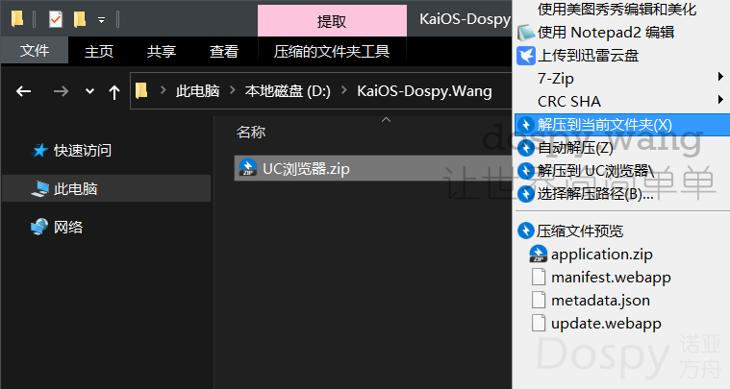Click the file icon of metadata.json

coord(539,300)
